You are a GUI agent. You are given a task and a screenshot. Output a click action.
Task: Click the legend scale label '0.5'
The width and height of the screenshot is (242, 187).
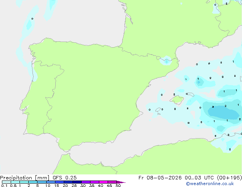tap(13, 185)
